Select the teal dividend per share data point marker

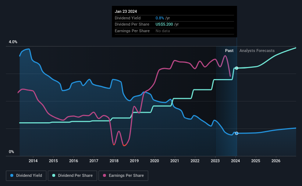coord(237,68)
